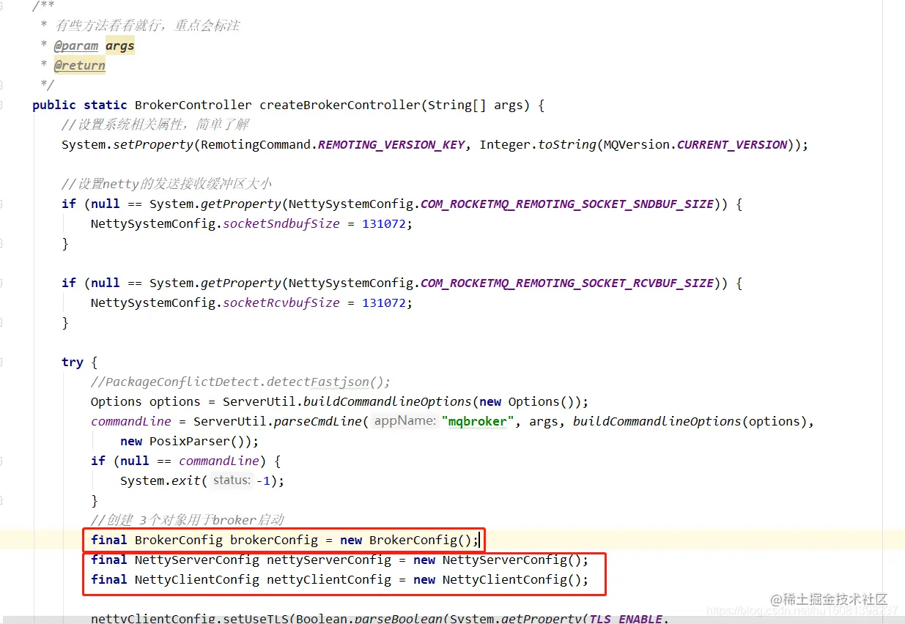Click the nettyServerConfig variable declaration
Image resolution: width=905 pixels, height=624 pixels.
click(x=329, y=560)
